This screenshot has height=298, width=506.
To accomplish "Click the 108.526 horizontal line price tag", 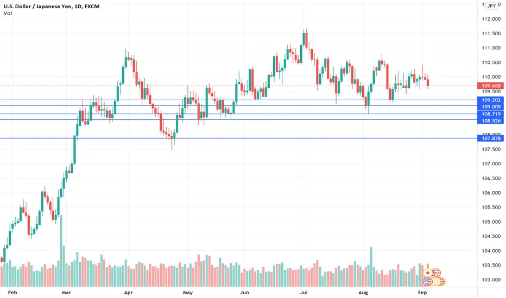I will coord(490,121).
